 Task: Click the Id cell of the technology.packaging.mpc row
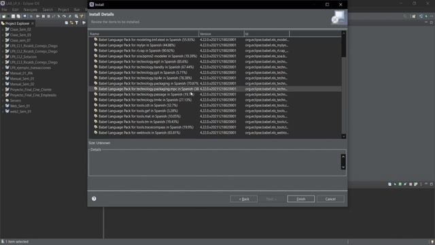pyautogui.click(x=266, y=89)
